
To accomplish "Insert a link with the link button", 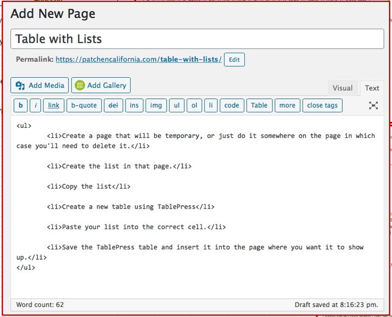I will [54, 105].
